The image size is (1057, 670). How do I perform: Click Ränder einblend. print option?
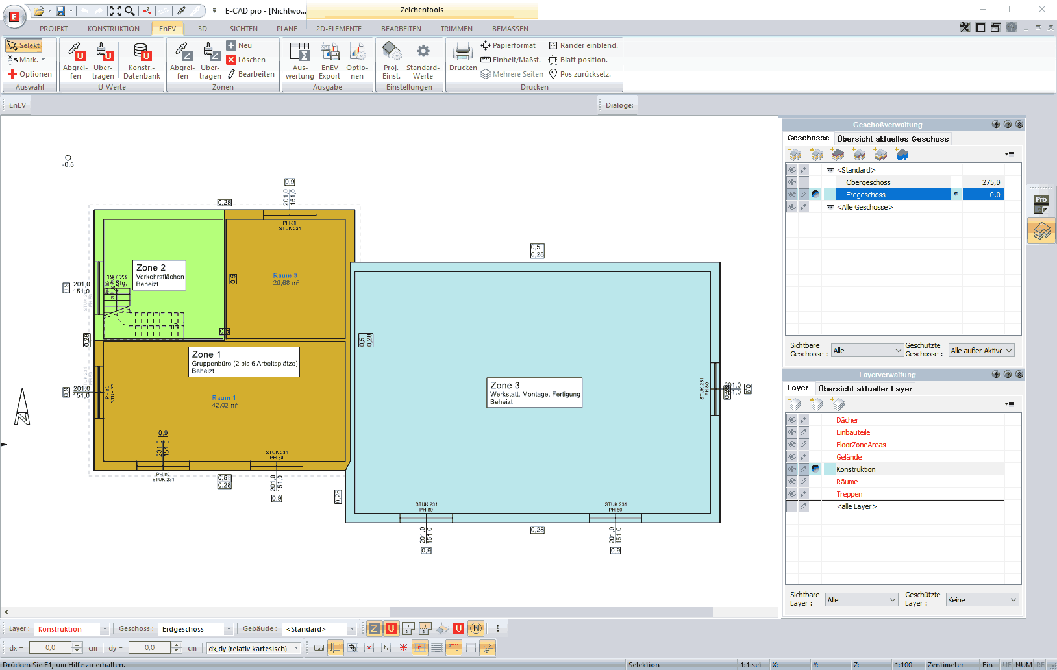(x=584, y=45)
